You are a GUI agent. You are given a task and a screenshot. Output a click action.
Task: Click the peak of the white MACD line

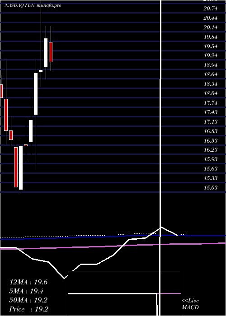[161, 228]
